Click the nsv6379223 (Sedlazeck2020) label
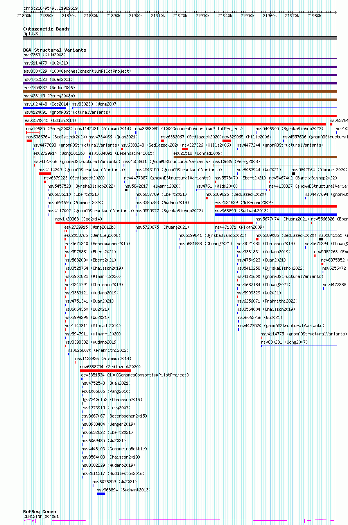Viewport: 348px width, 525px height. [75, 178]
